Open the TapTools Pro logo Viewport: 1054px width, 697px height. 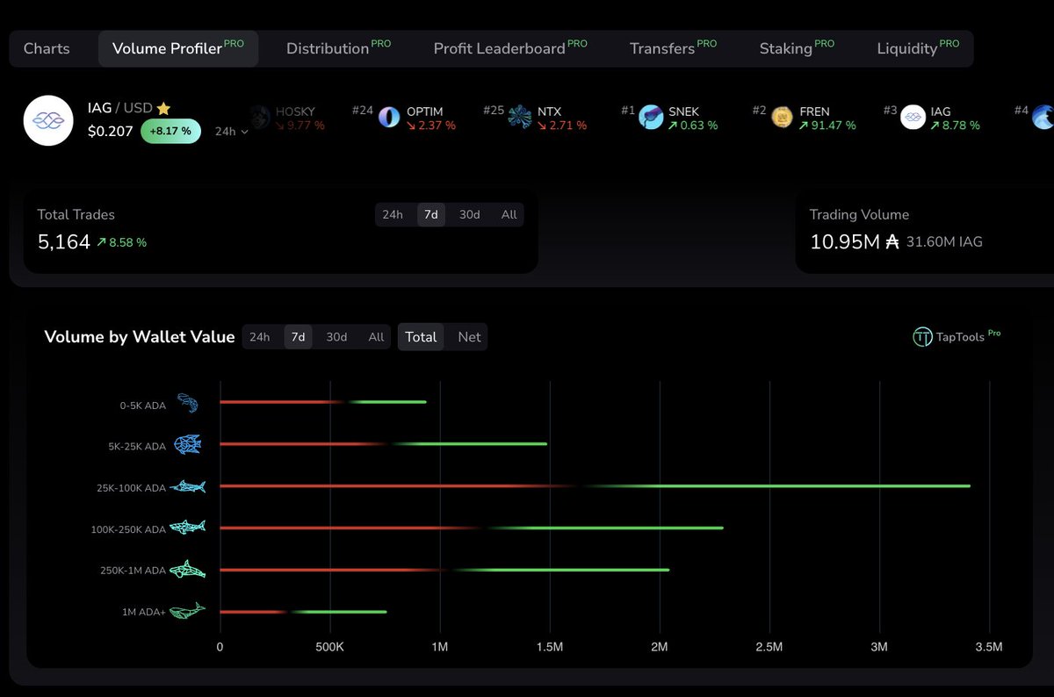pos(956,337)
